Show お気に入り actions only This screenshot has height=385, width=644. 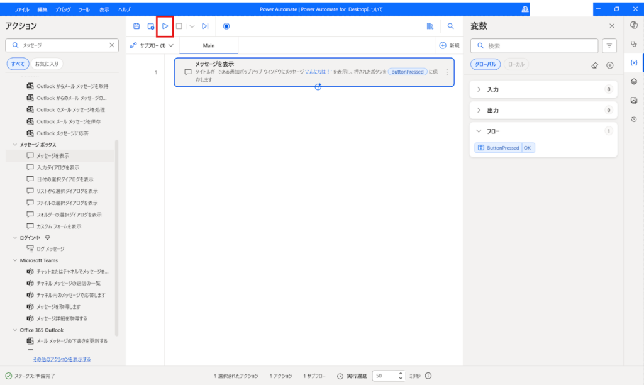[48, 64]
